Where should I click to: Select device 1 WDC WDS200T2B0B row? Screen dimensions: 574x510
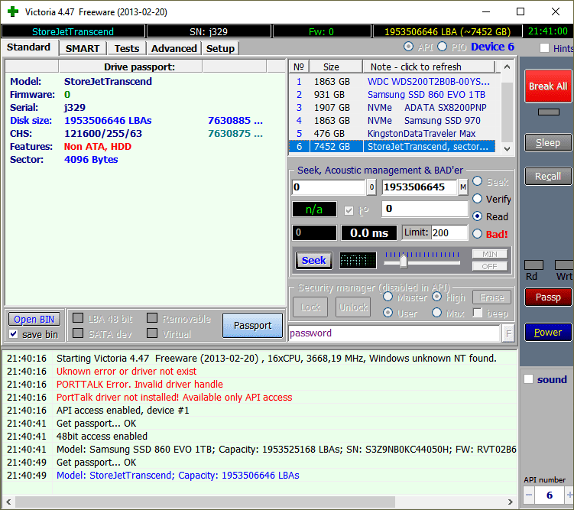pos(392,82)
